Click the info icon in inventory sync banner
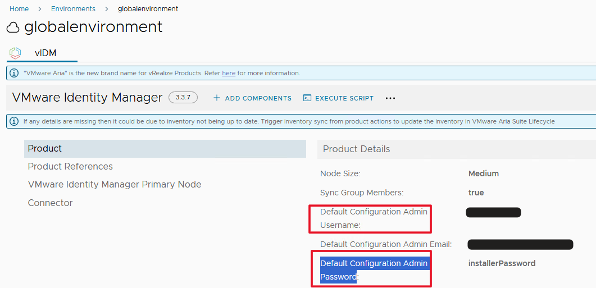The image size is (596, 288). click(15, 121)
